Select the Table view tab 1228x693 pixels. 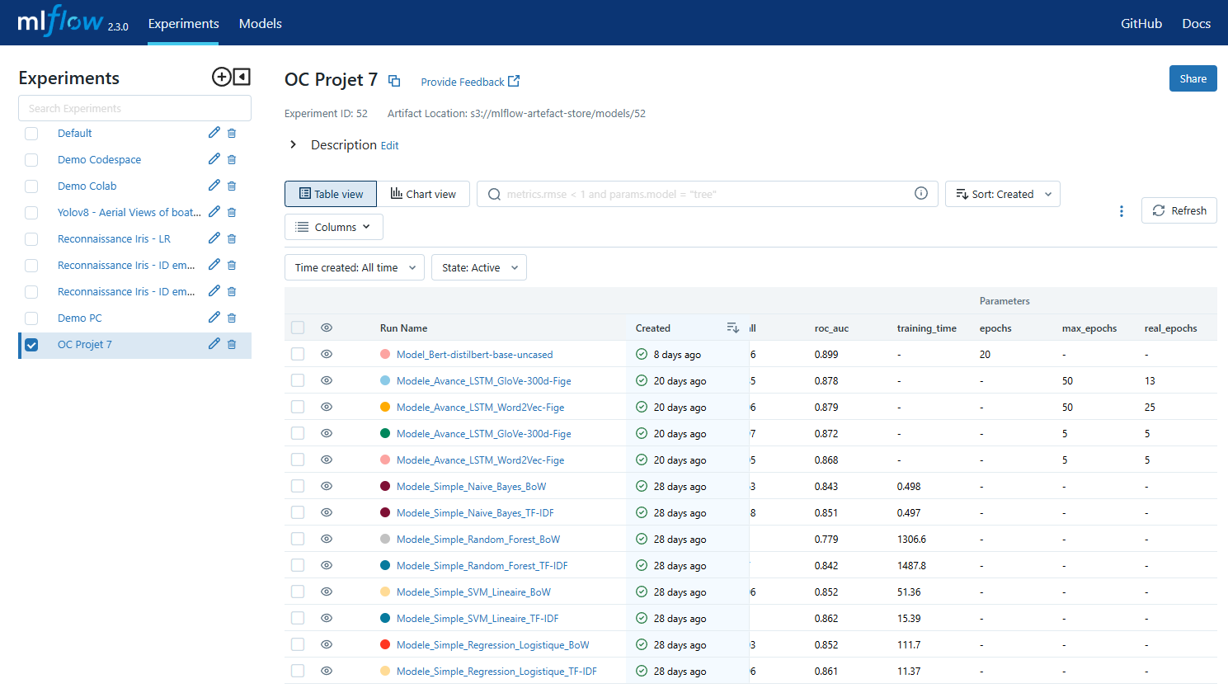click(x=331, y=194)
